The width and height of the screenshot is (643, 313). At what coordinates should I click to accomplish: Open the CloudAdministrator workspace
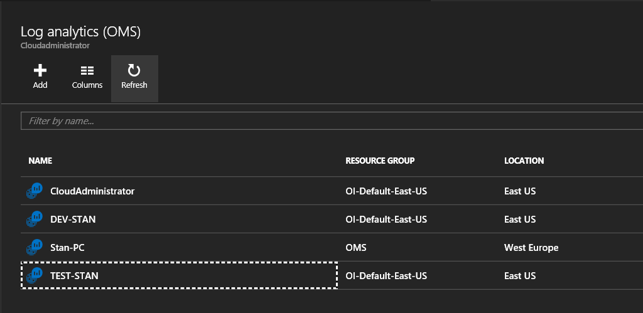click(x=92, y=191)
